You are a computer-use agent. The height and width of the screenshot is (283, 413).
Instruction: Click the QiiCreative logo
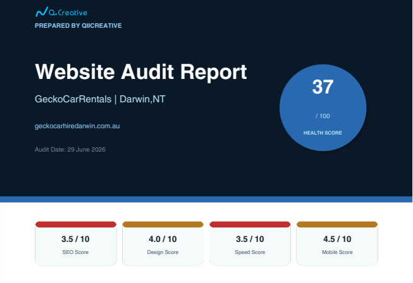click(61, 12)
